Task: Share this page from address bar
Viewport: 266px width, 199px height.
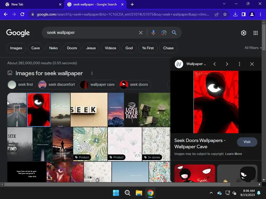Action: tap(217, 15)
